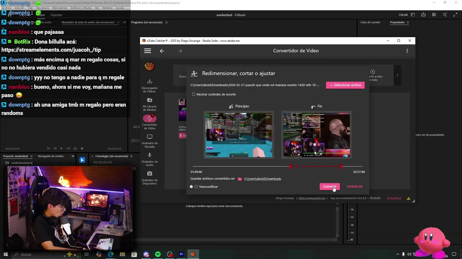
Task: Open Windows notification center
Action: [x=455, y=254]
